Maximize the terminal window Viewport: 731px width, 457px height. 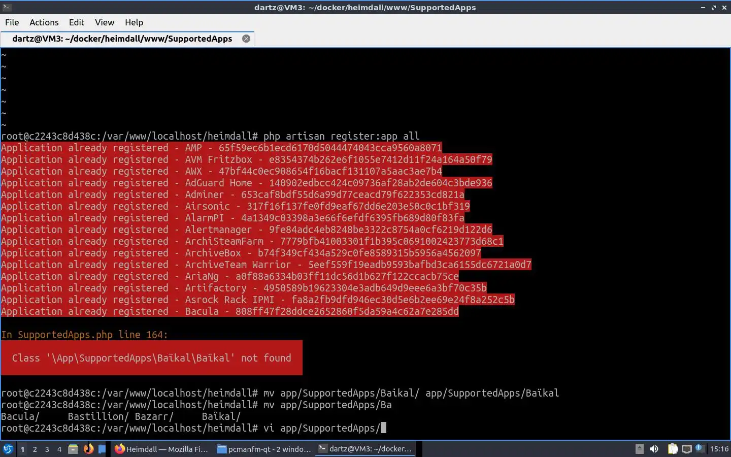(x=713, y=8)
